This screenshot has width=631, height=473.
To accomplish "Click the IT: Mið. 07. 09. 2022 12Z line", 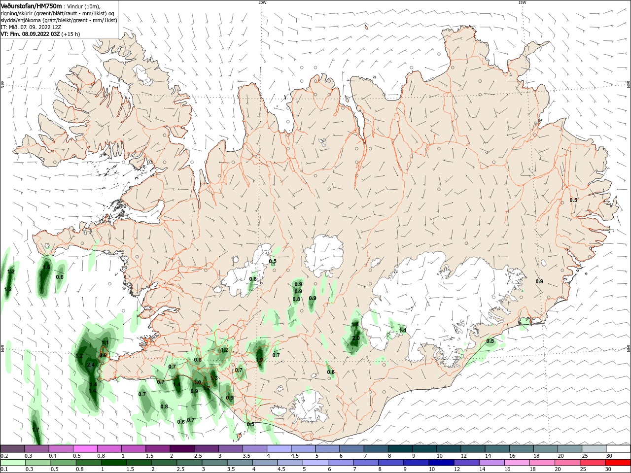I will [x=31, y=27].
